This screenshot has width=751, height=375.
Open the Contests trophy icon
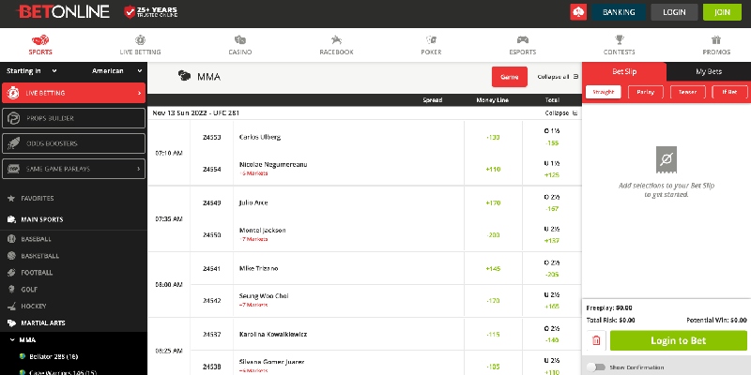pos(620,39)
